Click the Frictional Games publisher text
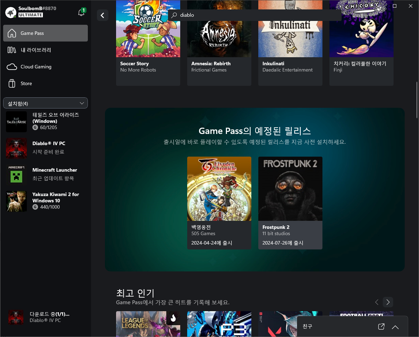 point(209,70)
